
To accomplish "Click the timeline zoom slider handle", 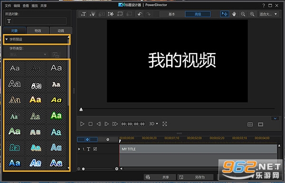I will pyautogui.click(x=83, y=169).
